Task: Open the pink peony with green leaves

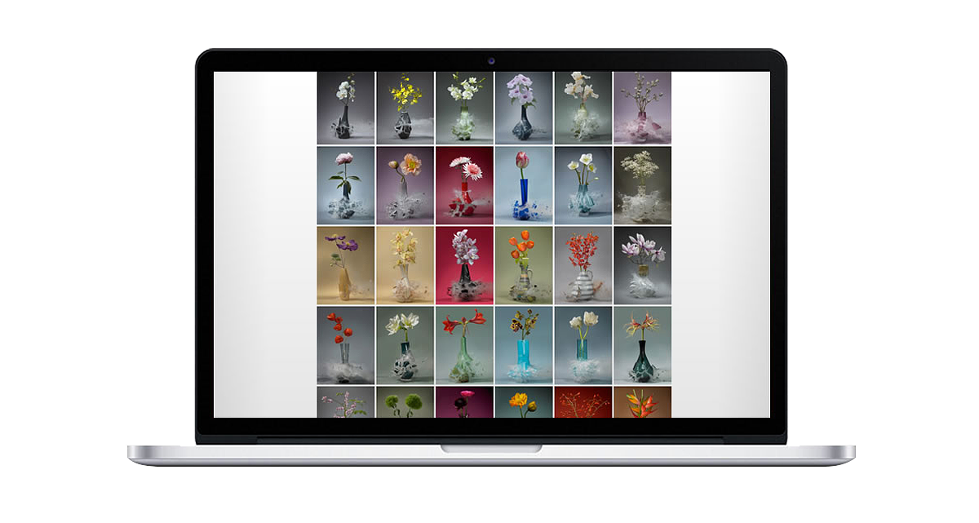Action: (x=345, y=185)
